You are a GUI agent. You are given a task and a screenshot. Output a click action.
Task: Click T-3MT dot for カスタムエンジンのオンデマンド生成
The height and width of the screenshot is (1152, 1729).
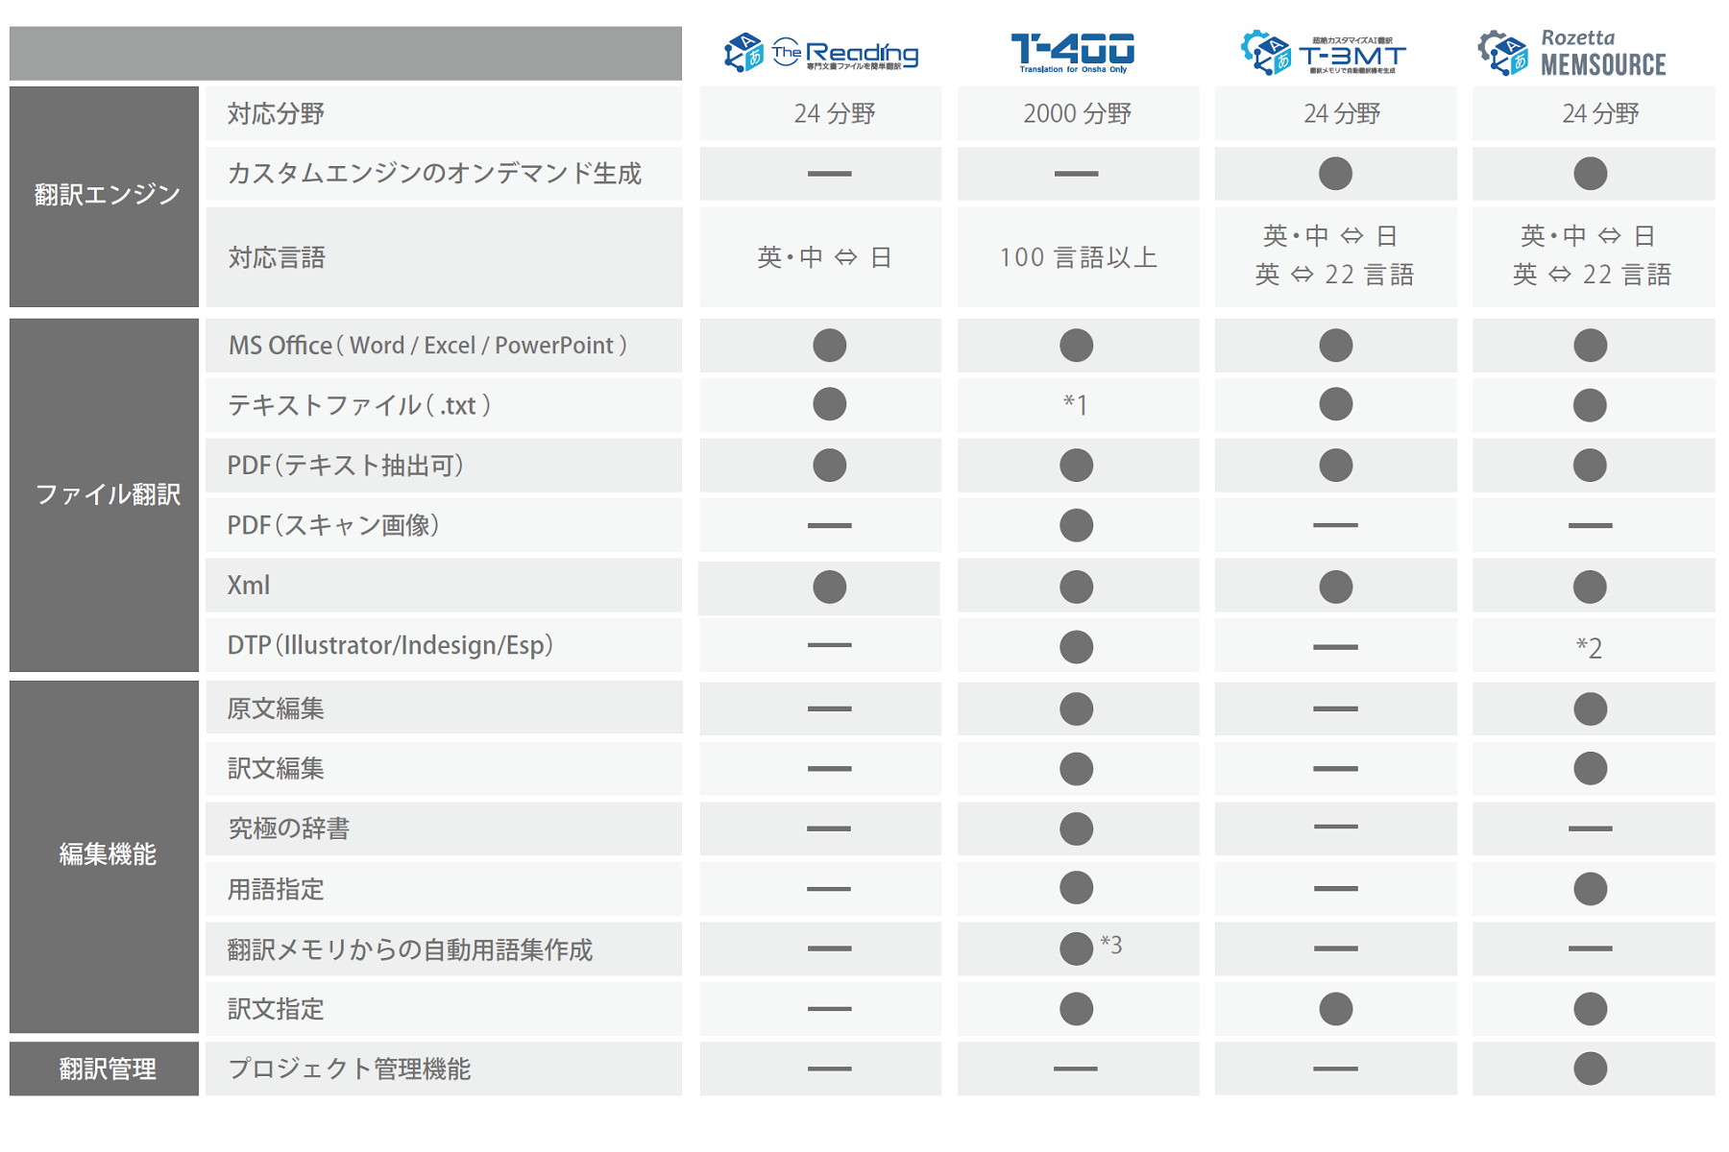[x=1335, y=174]
